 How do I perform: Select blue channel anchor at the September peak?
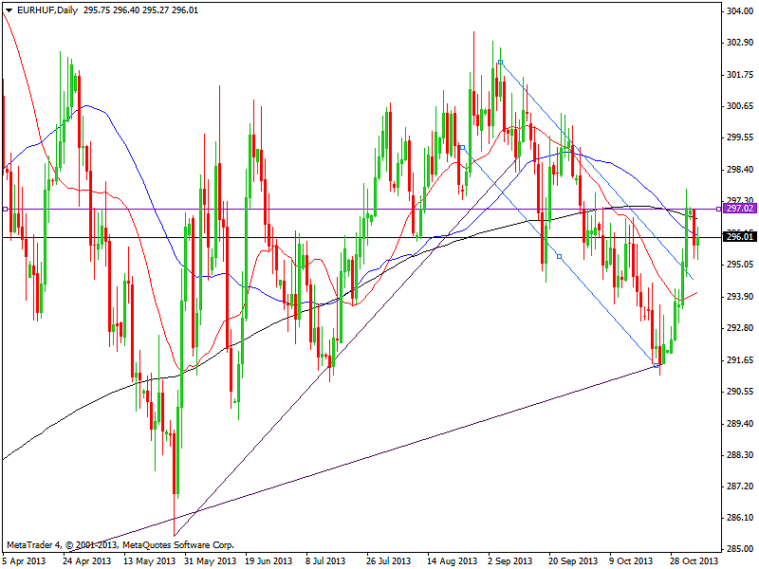click(500, 63)
